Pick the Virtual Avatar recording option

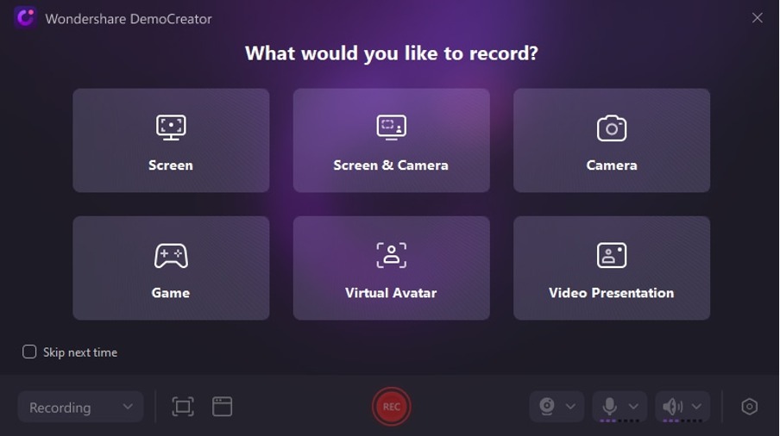pyautogui.click(x=391, y=268)
